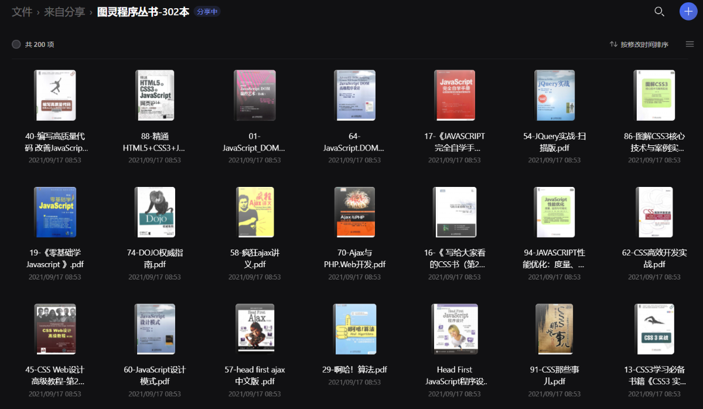The image size is (703, 409).
Task: Select file name 19-《零基础学Javascript》.pdf
Action: tap(55, 258)
